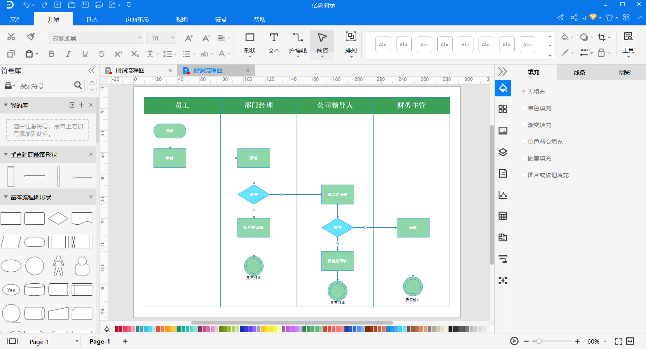
Task: Click the 排列 arrange button
Action: point(351,44)
